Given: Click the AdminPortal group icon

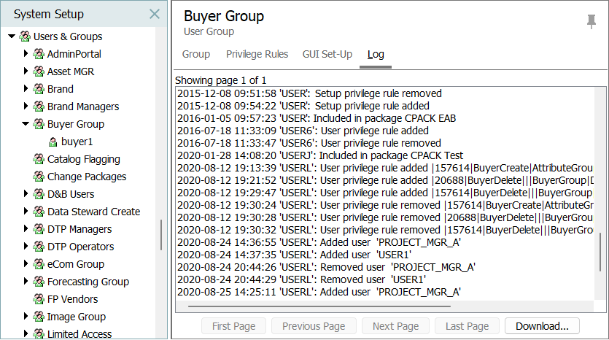Looking at the screenshot, I should 39,54.
